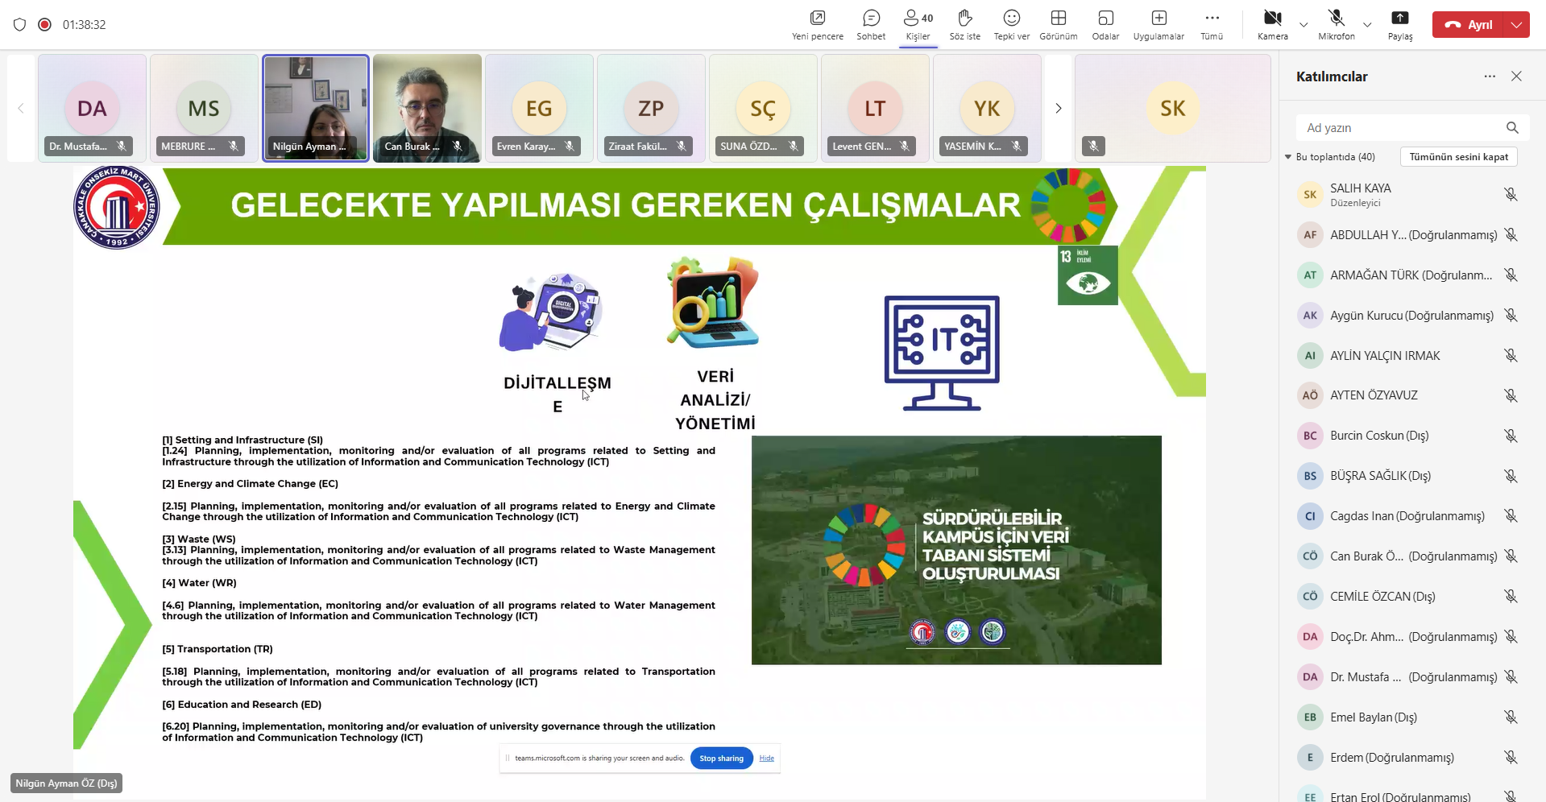Click the Stop sharing button
This screenshot has width=1546, height=802.
tap(721, 759)
